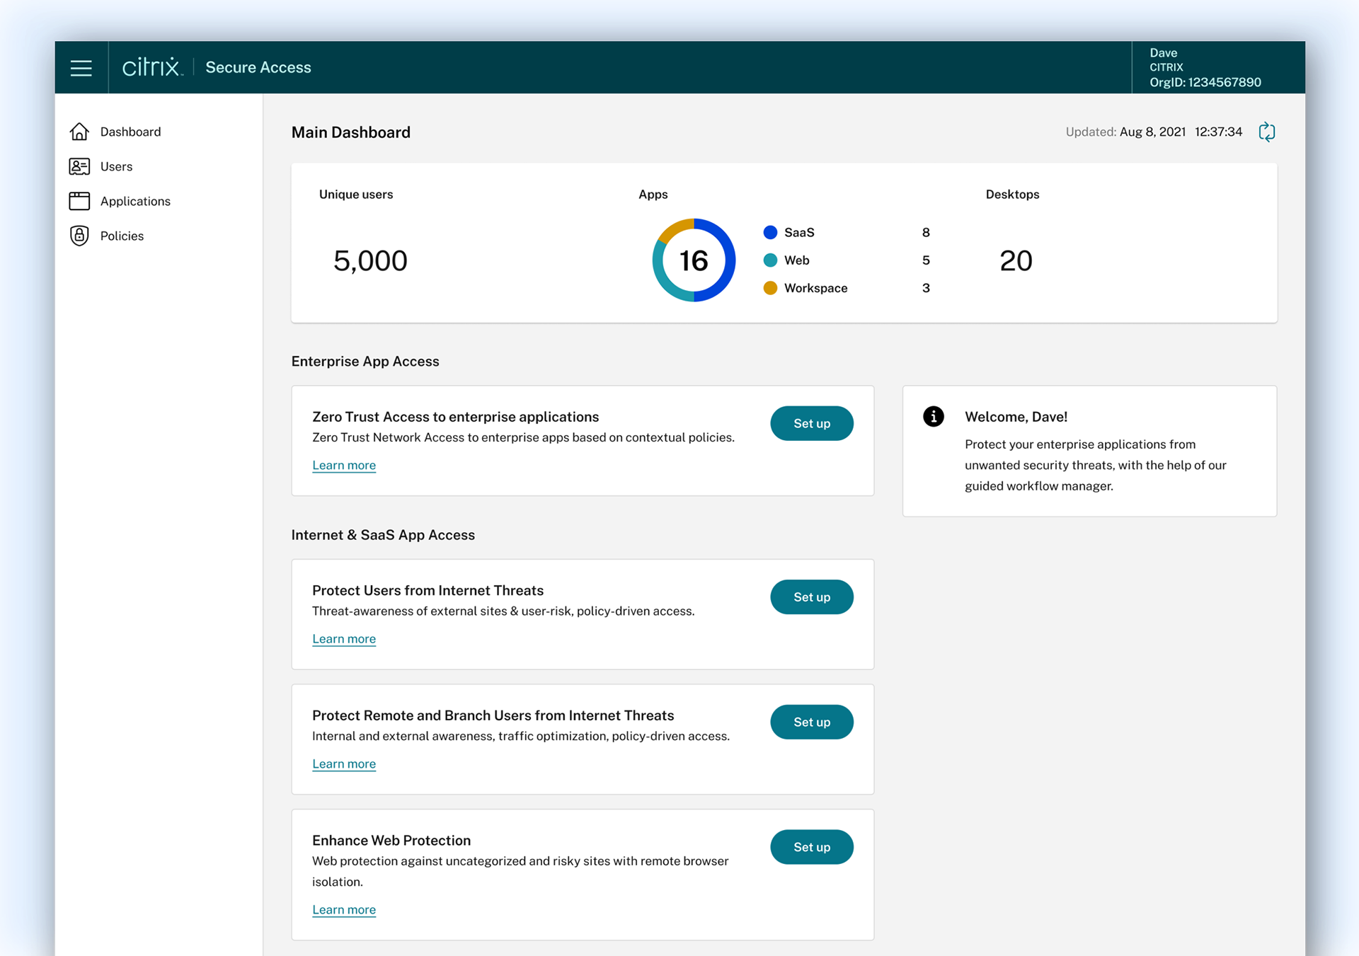
Task: Click the Users ID card icon
Action: (79, 166)
